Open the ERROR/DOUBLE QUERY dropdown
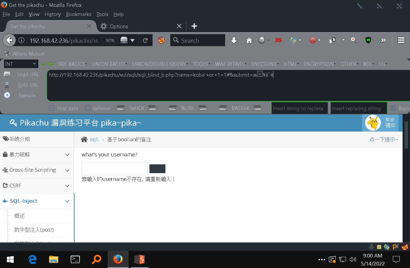This screenshot has width=410, height=268. tap(160, 64)
